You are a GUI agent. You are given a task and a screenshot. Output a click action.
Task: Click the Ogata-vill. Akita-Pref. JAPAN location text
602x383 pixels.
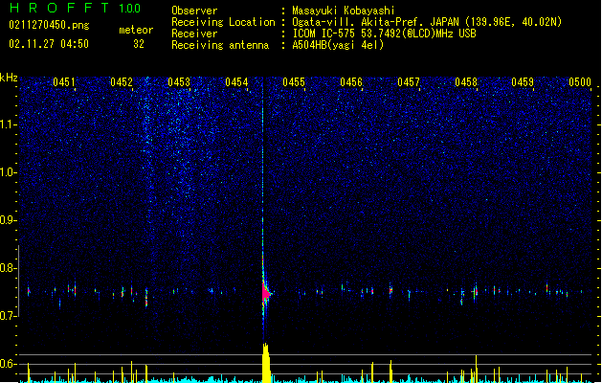coord(427,22)
